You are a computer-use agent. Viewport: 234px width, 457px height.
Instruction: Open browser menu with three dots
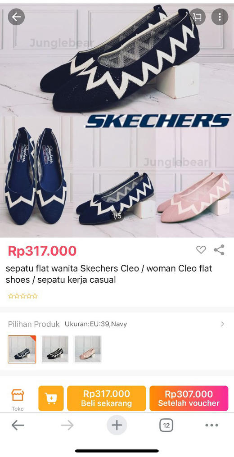click(x=212, y=425)
